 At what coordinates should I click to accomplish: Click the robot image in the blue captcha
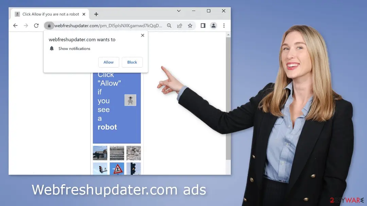tap(130, 100)
